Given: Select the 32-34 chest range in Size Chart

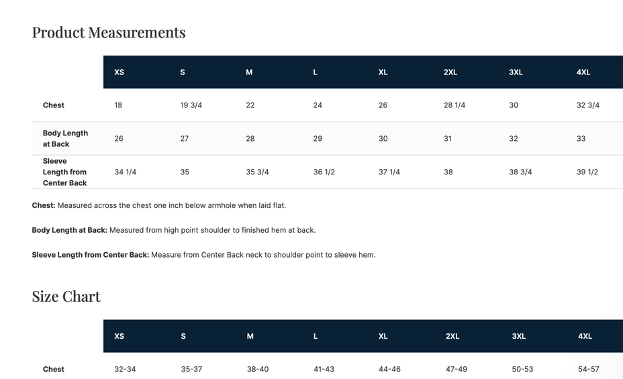Looking at the screenshot, I should [x=125, y=370].
